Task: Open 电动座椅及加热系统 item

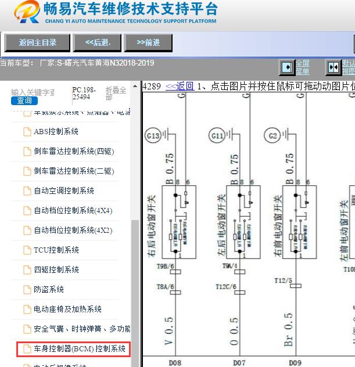Action: pos(67,309)
